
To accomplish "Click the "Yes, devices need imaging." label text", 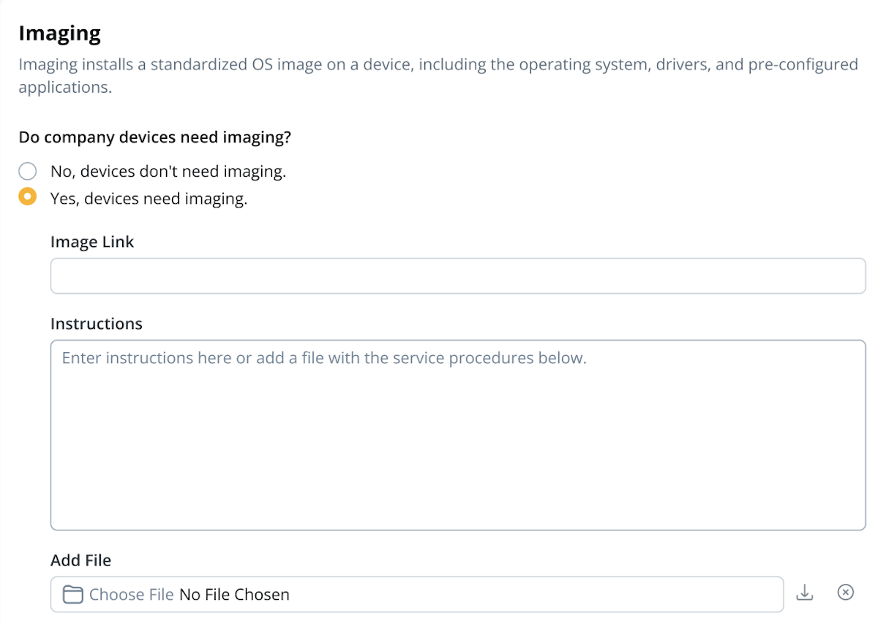I will click(x=149, y=198).
